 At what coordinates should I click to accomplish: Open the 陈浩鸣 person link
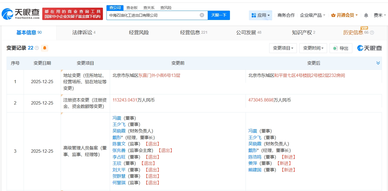coord(255,157)
